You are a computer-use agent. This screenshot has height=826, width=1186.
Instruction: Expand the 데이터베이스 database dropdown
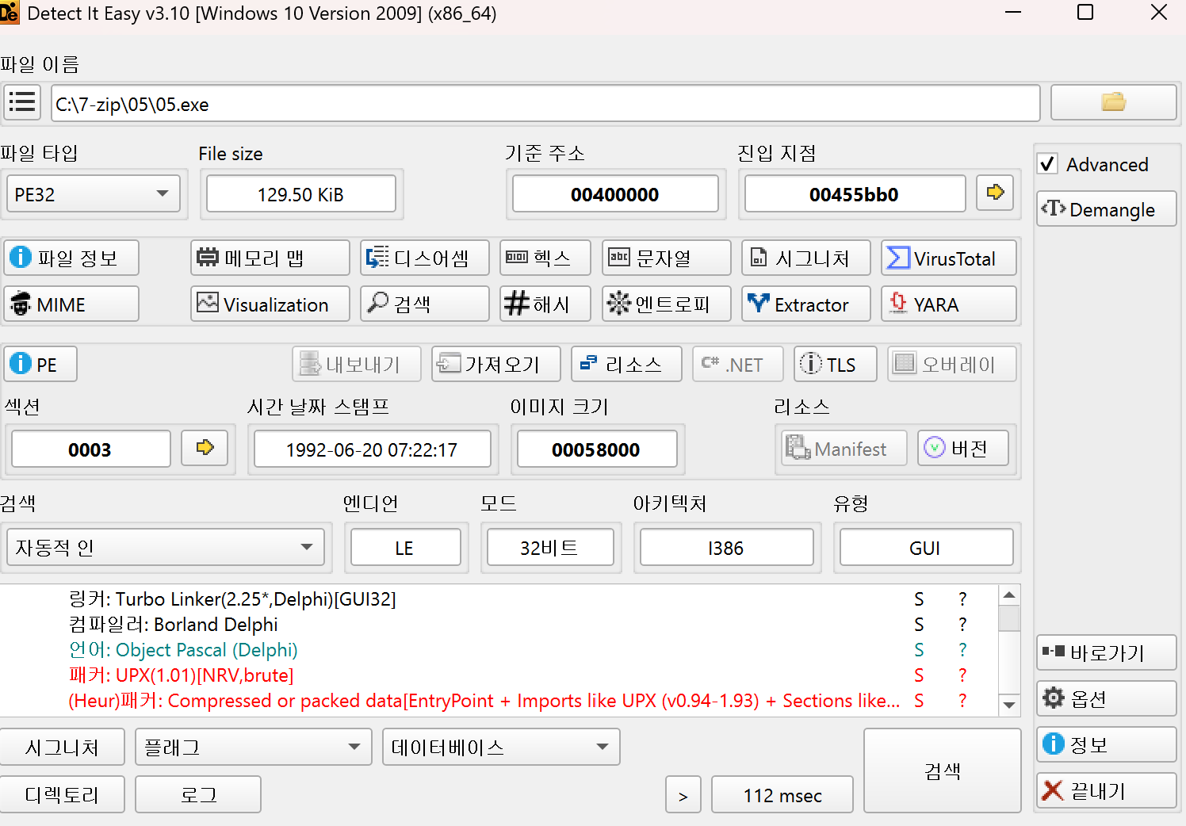coord(501,747)
